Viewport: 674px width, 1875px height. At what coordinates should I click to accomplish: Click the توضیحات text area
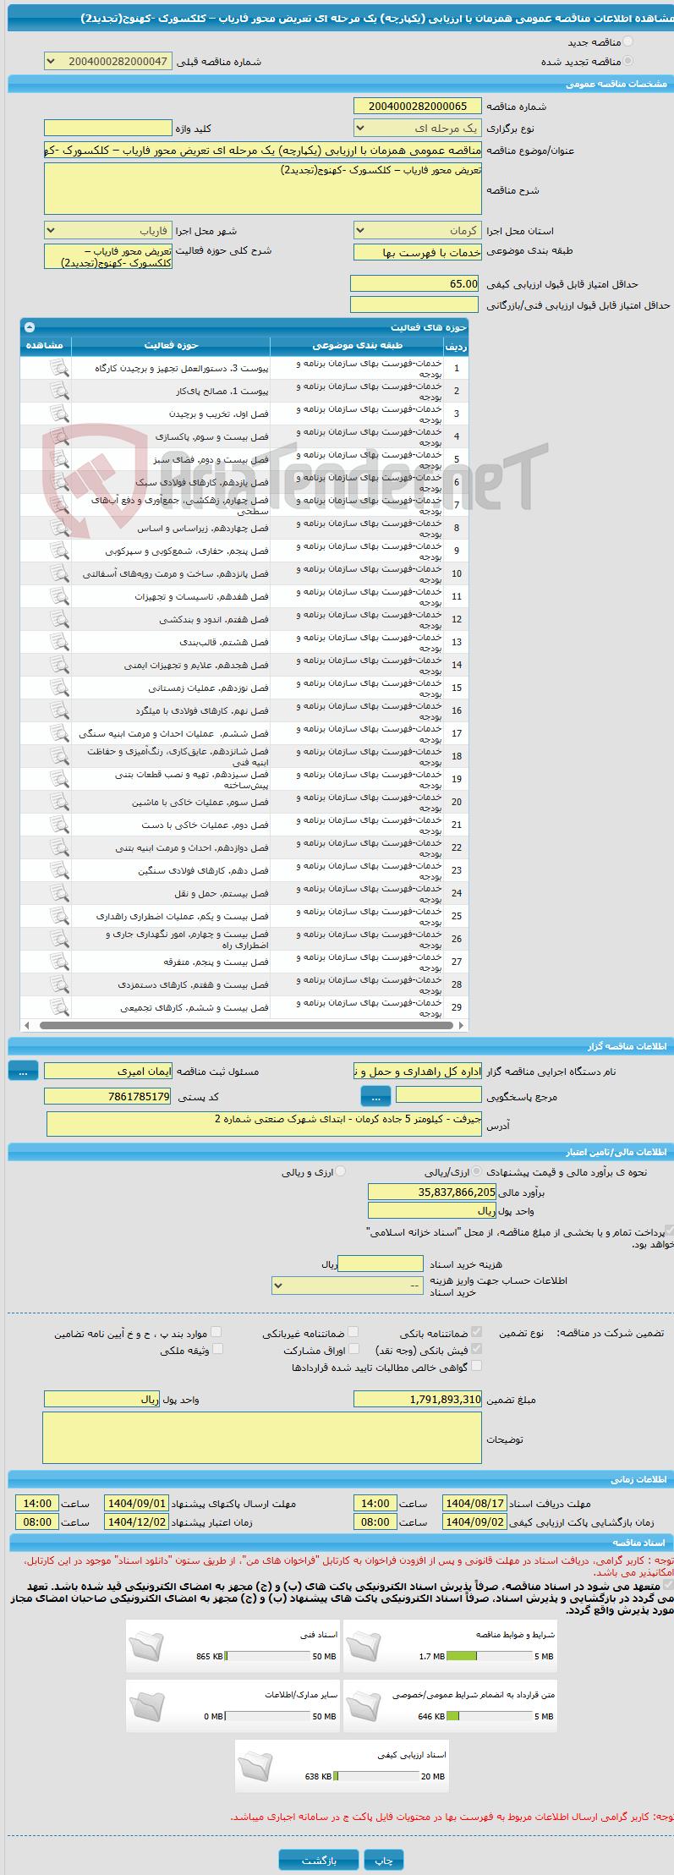tap(262, 1437)
